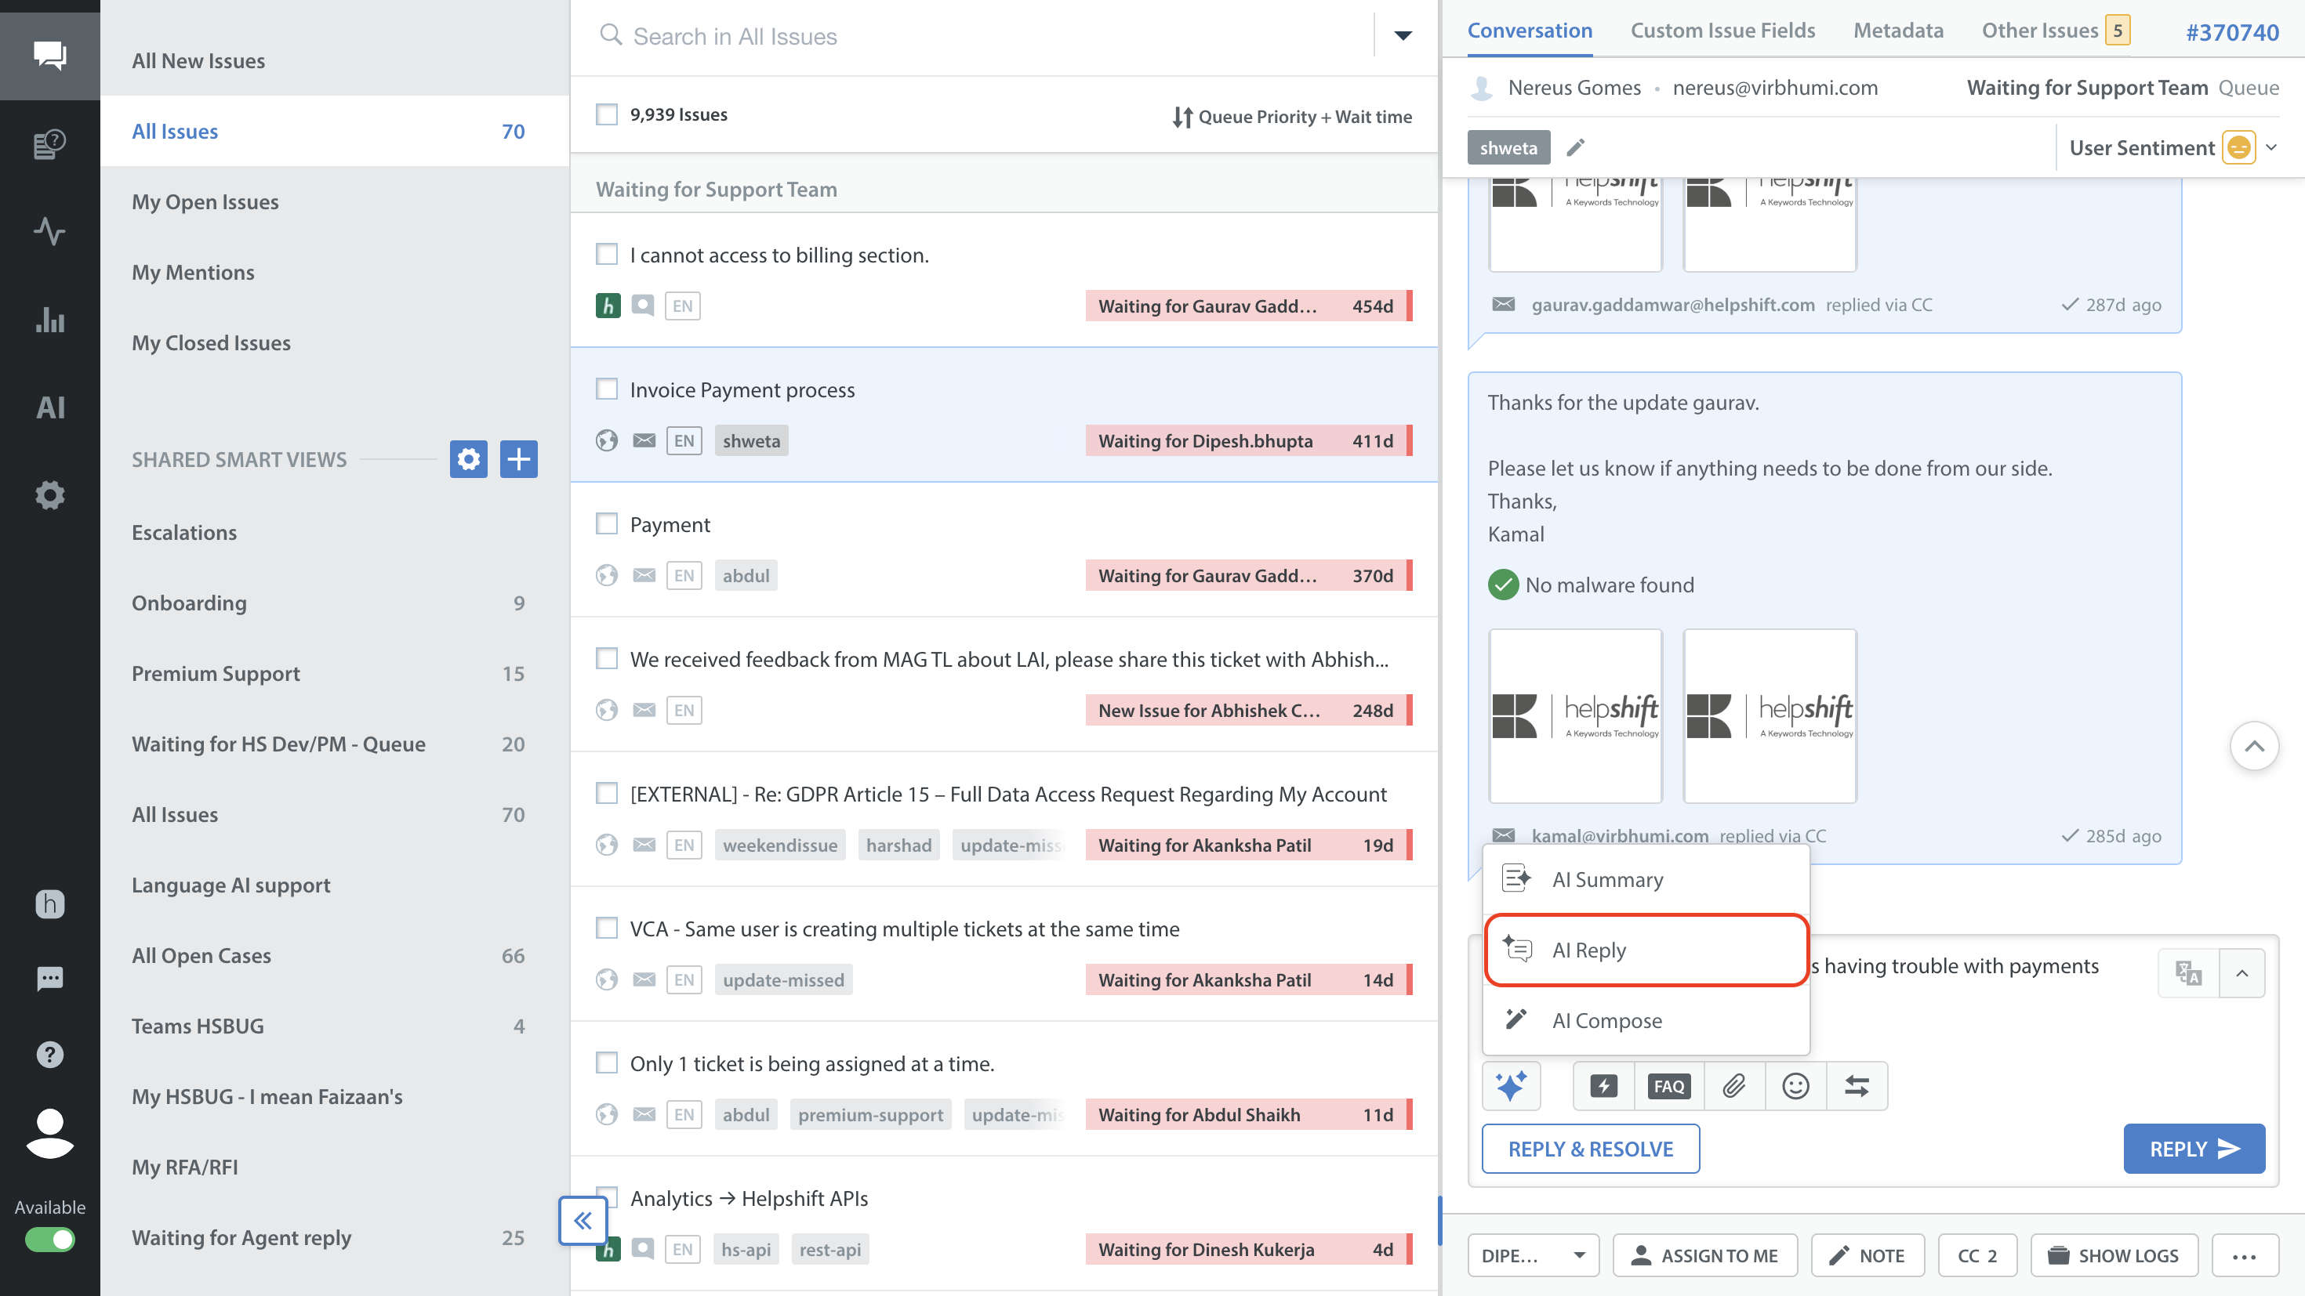This screenshot has width=2305, height=1296.
Task: Open the FAQ insert tool
Action: [x=1669, y=1086]
